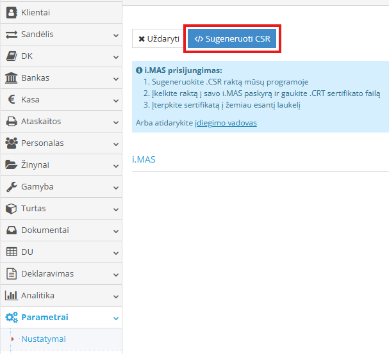Click the Ataskaitos printer icon
The width and height of the screenshot is (389, 354).
(x=11, y=122)
